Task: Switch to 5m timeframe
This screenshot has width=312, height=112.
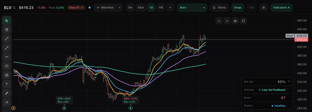Action: [x=130, y=7]
